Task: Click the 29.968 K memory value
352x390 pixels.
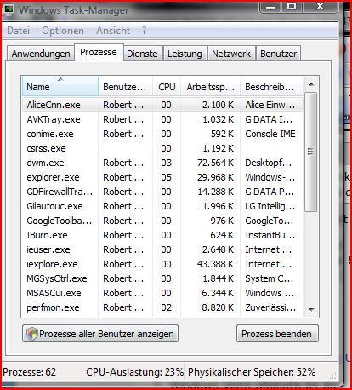Action: tap(215, 177)
